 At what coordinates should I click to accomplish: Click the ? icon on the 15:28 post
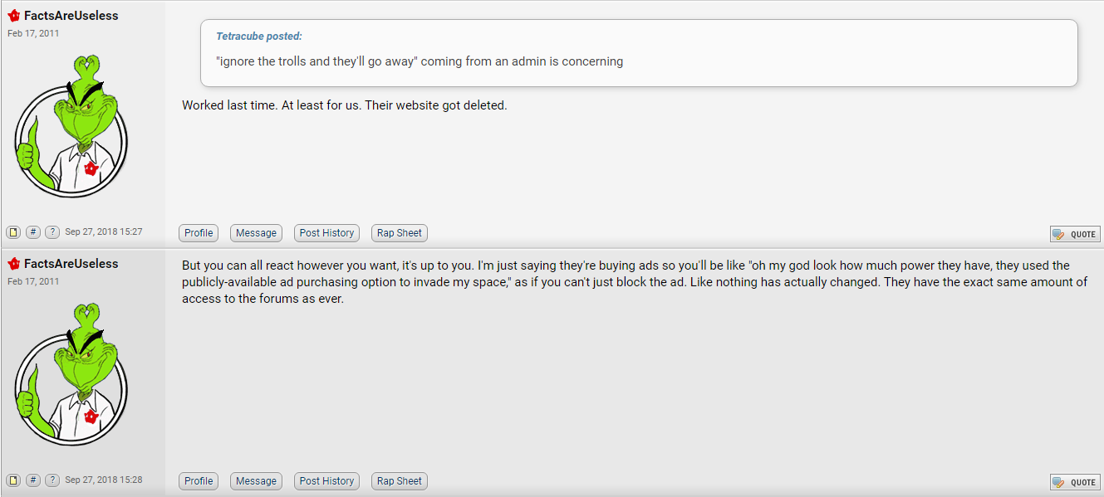click(x=52, y=480)
